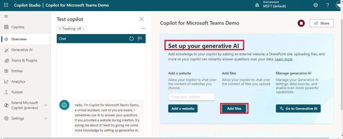Open Analytics in the sidebar
Image resolution: width=343 pixels, height=139 pixels.
18,82
